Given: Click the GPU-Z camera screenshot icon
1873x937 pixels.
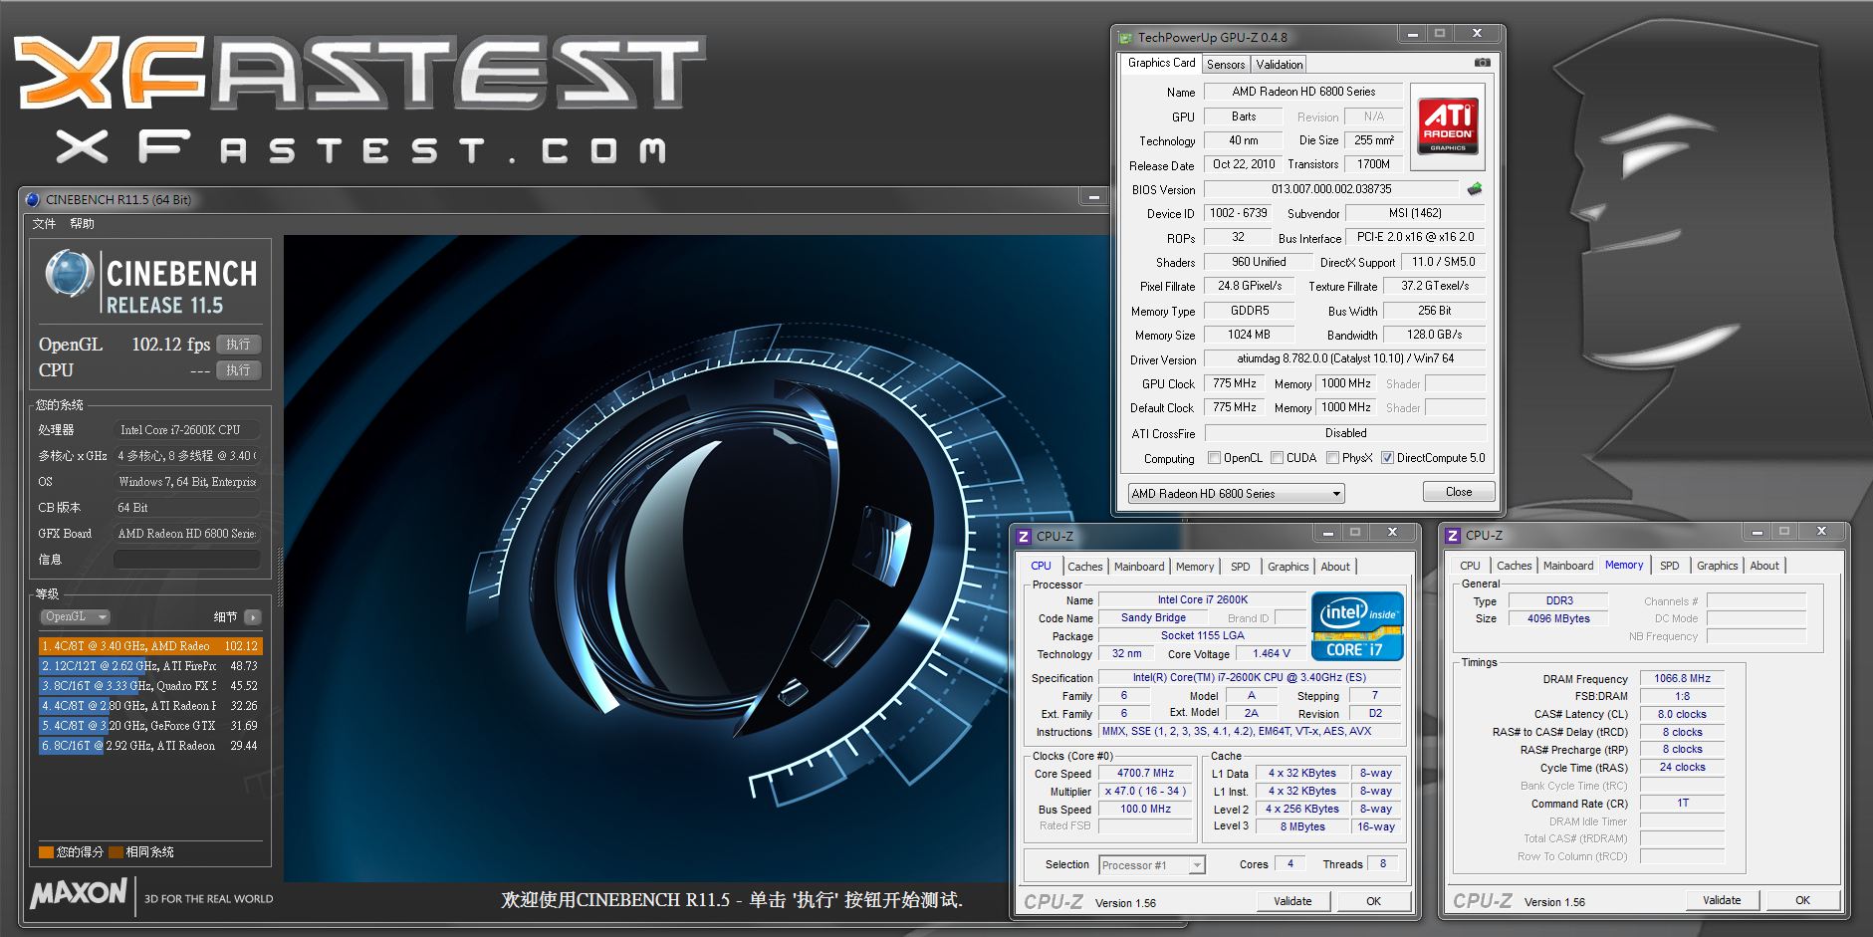Looking at the screenshot, I should pos(1483,63).
